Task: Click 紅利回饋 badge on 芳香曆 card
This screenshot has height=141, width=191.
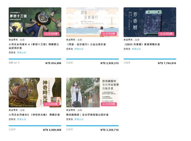Action: 166,34
